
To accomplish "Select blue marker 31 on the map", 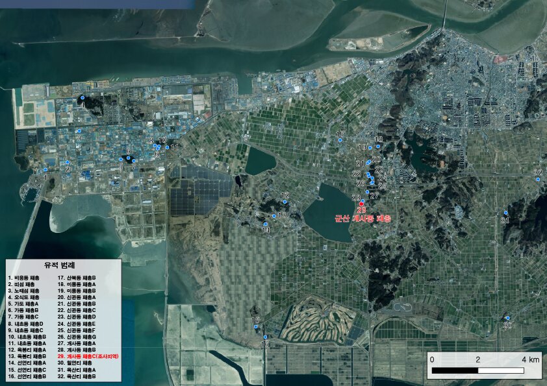I will click(506, 213).
